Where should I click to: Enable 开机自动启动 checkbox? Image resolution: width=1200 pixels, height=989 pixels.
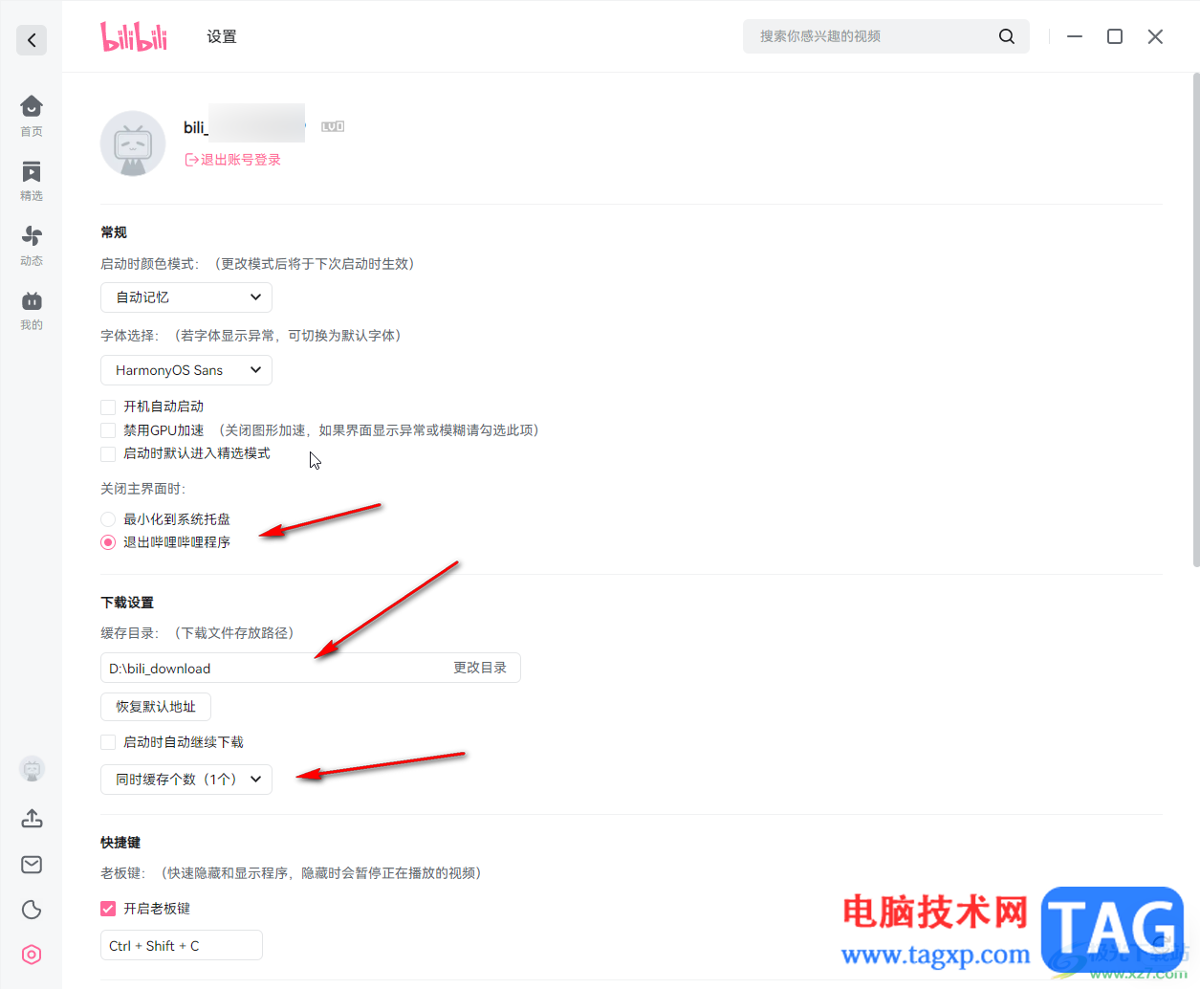tap(108, 407)
